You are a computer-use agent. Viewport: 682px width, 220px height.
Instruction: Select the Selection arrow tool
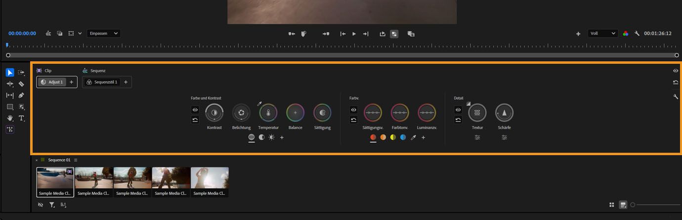pyautogui.click(x=10, y=73)
